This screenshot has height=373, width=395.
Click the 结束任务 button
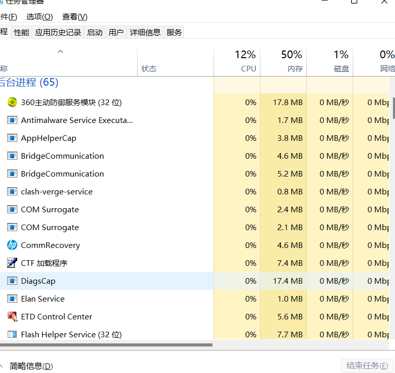point(367,365)
